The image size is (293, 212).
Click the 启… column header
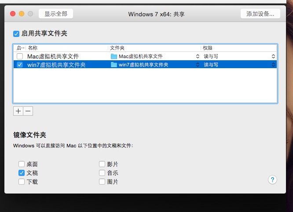(20, 48)
